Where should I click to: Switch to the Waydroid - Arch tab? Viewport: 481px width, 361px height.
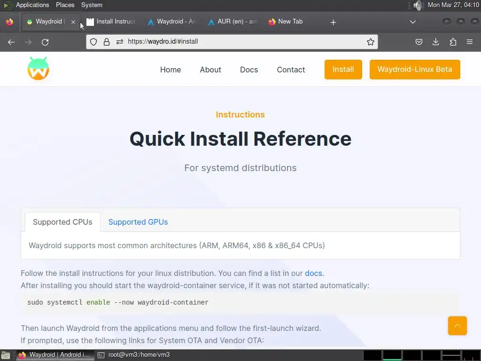[x=172, y=22]
